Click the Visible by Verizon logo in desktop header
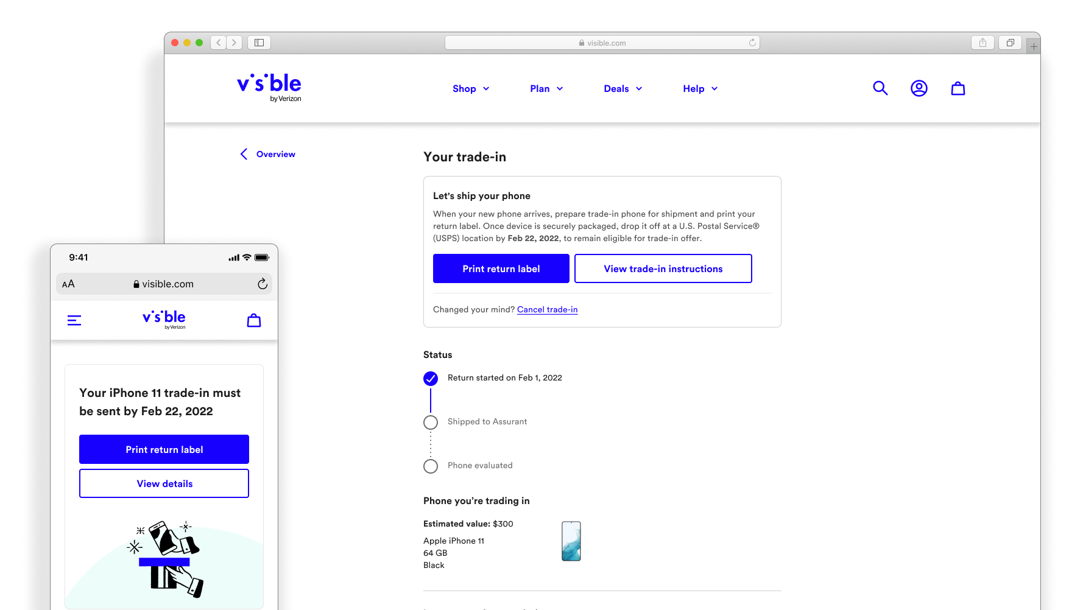The image size is (1083, 610). 269,88
